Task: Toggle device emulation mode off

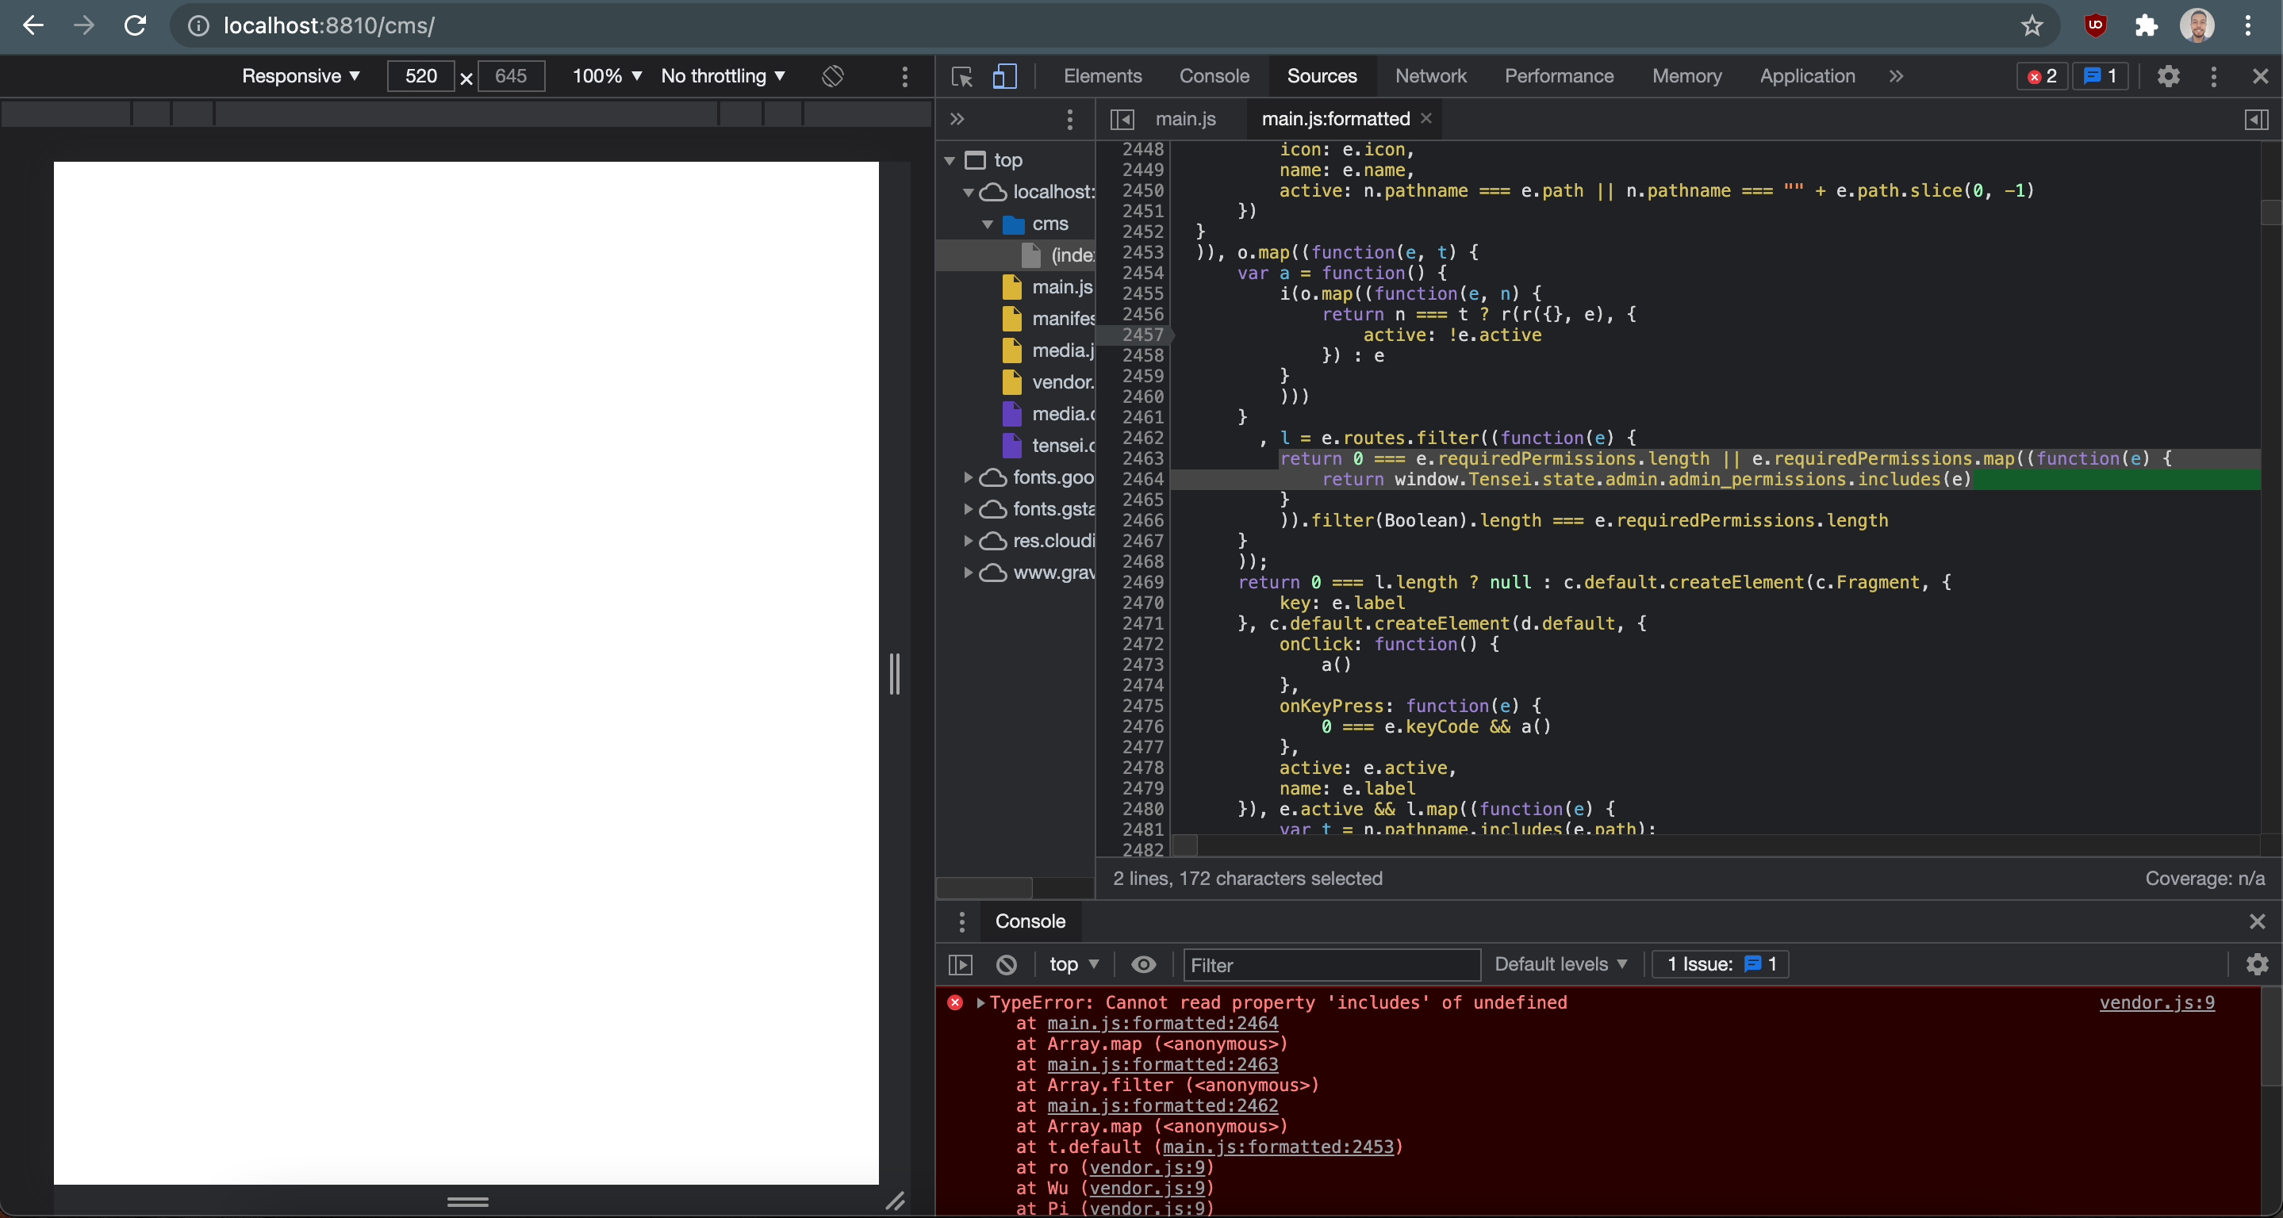Action: click(x=1005, y=76)
